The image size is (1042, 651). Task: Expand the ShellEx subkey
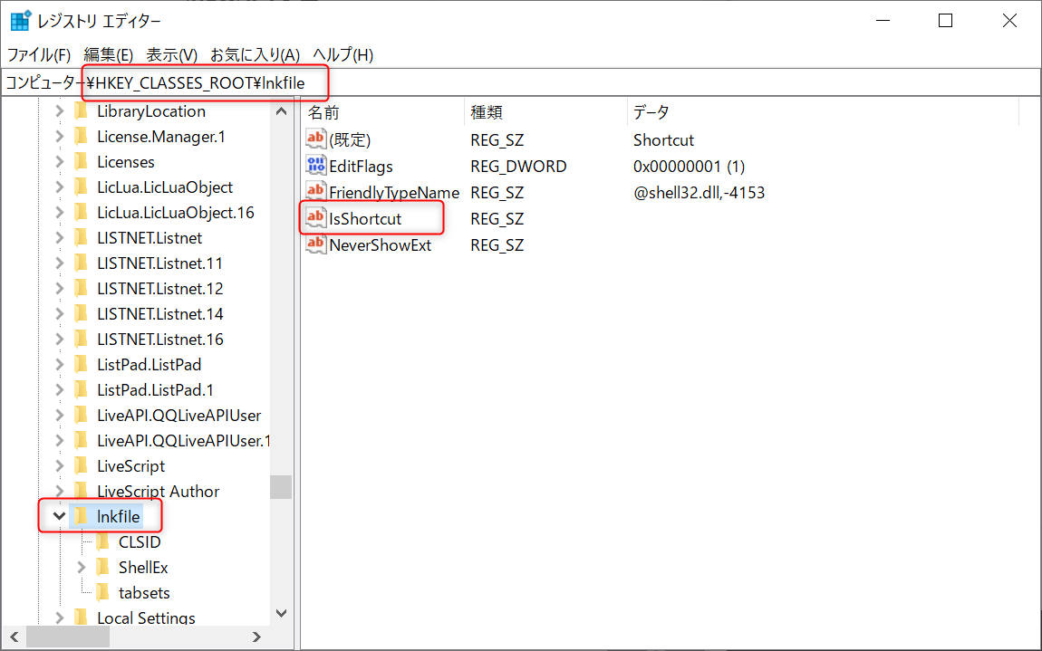(81, 567)
